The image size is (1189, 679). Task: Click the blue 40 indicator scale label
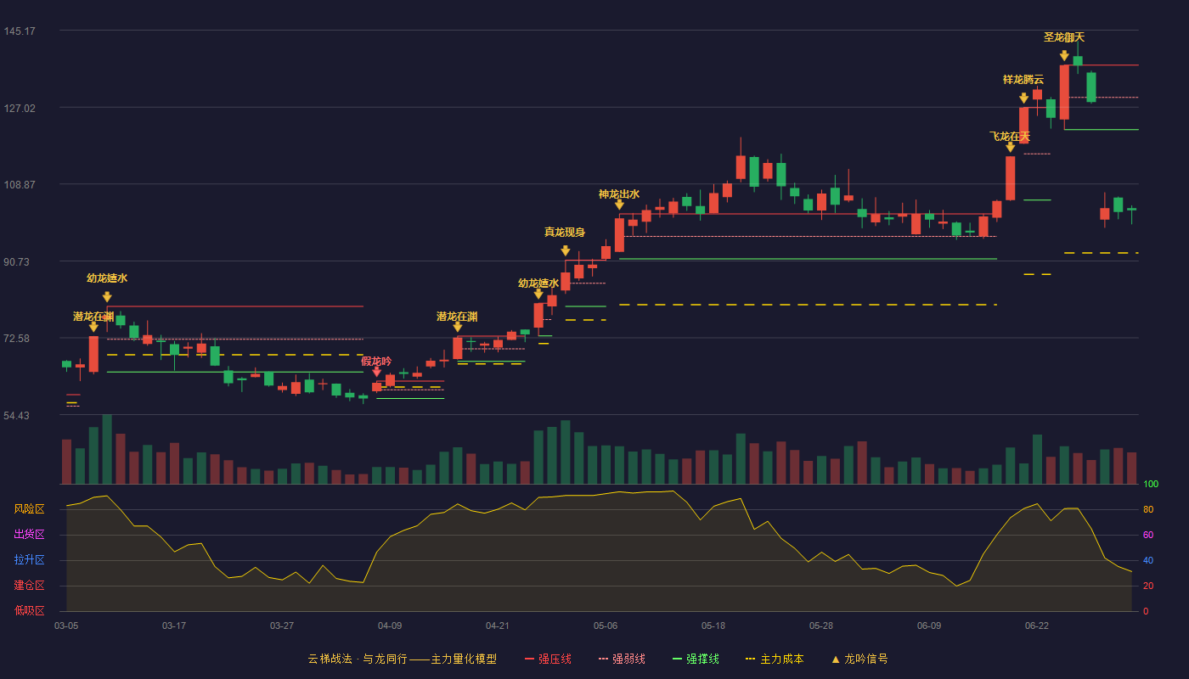tap(1148, 560)
